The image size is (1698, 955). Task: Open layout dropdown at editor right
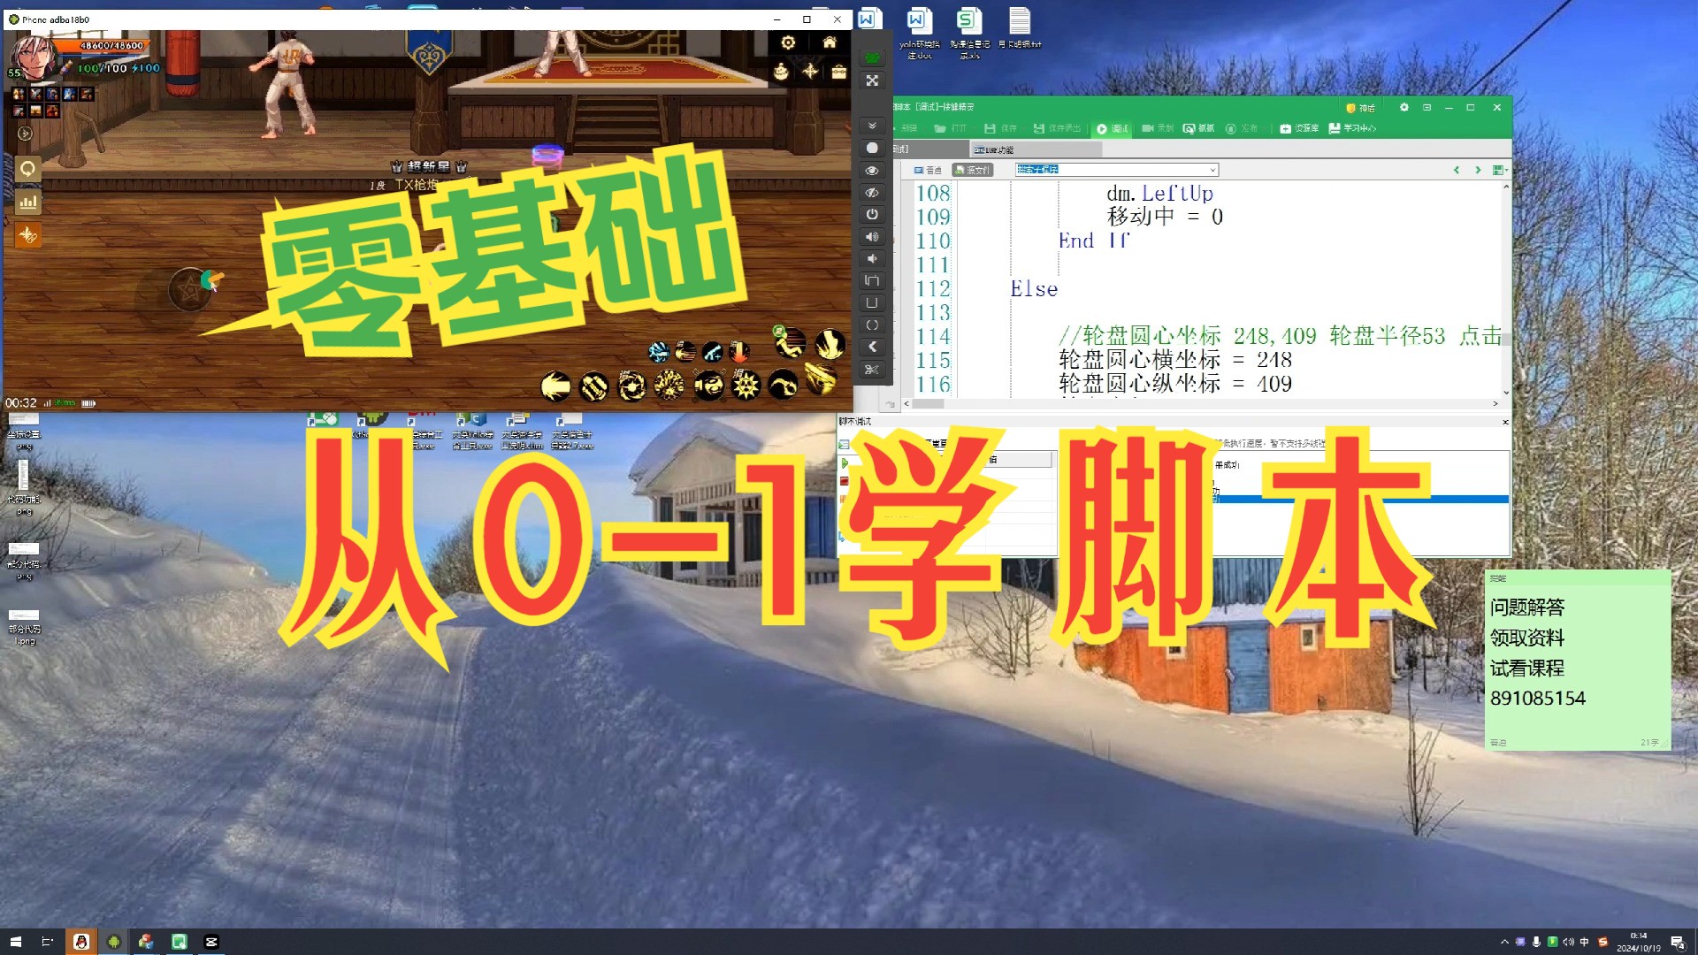pos(1499,170)
